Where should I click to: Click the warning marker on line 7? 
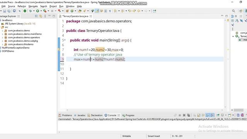click(x=59, y=50)
